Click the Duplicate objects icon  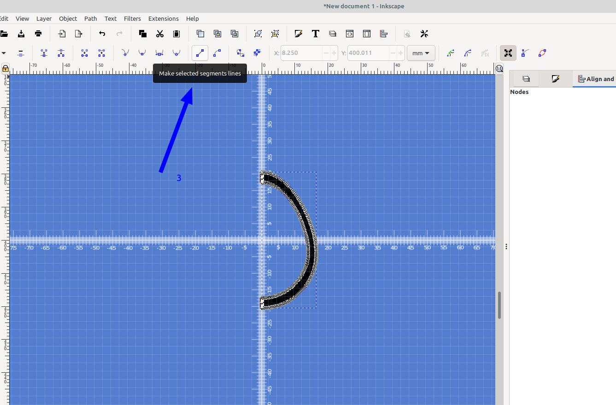200,34
